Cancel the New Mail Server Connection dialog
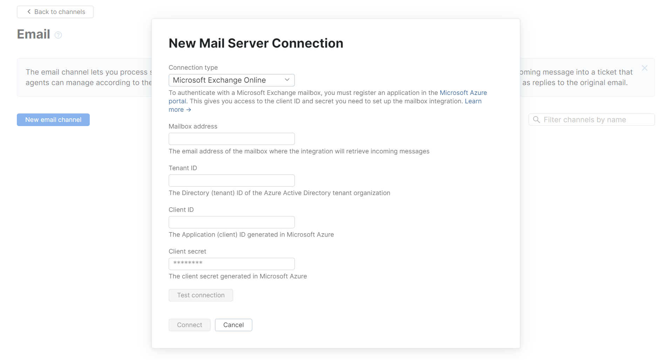 click(233, 325)
